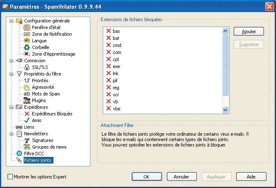
Task: Collapse the Expéditeurs tree node
Action: [x=12, y=107]
